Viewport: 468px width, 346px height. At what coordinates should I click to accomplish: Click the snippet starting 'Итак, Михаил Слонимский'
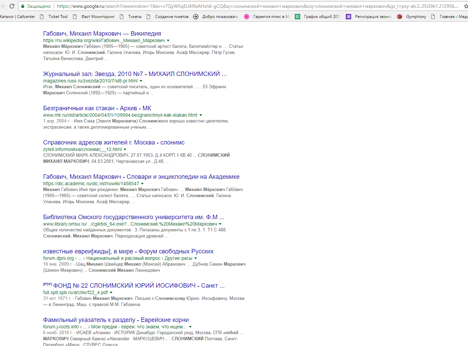[x=134, y=90]
